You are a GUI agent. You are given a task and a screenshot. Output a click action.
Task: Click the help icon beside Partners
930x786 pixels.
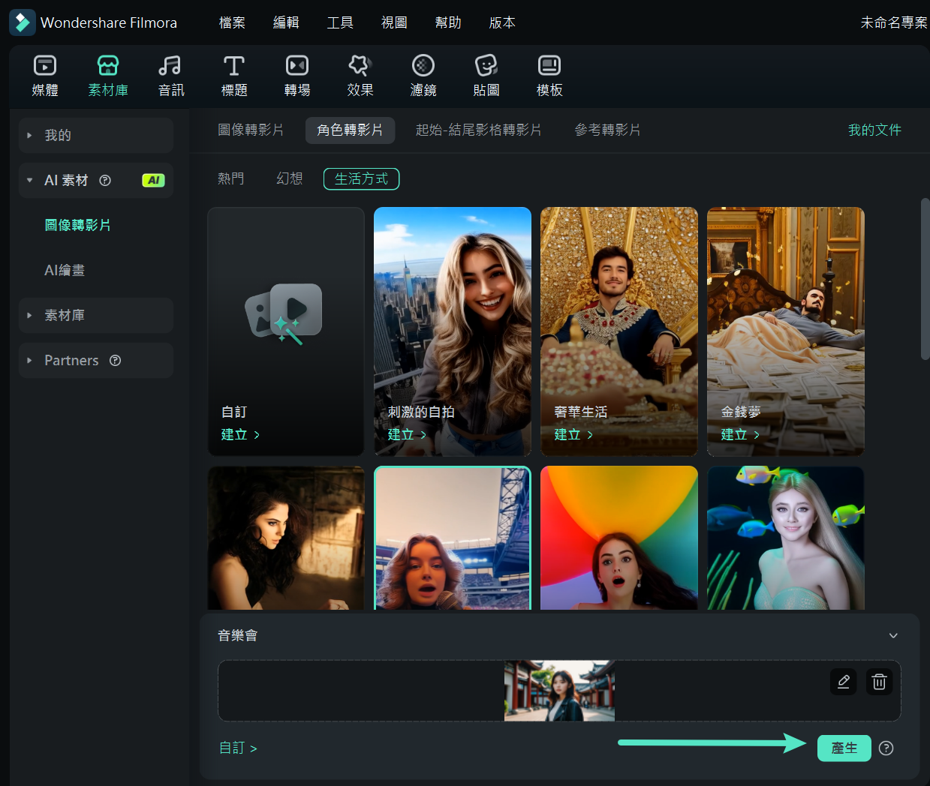pos(115,360)
